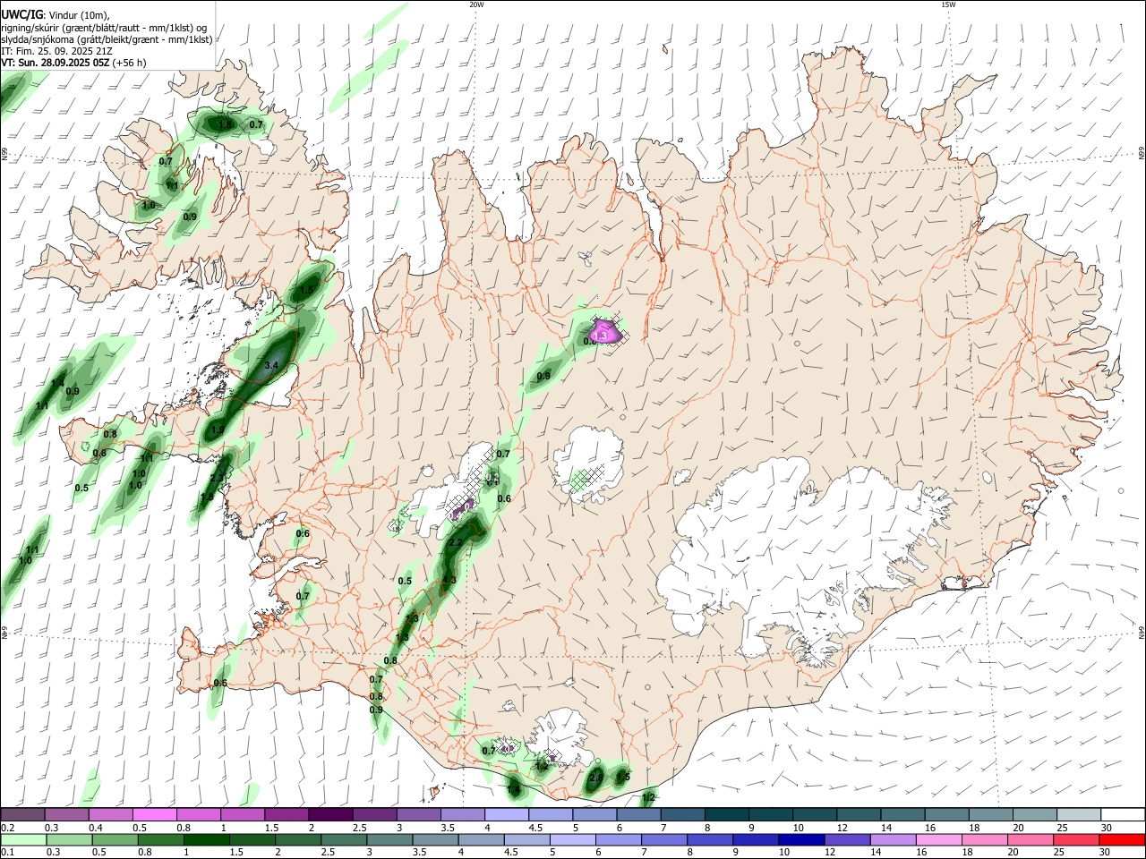
Task: Pick bottom-row violet swatch between 12 and 14
Action: 848,839
